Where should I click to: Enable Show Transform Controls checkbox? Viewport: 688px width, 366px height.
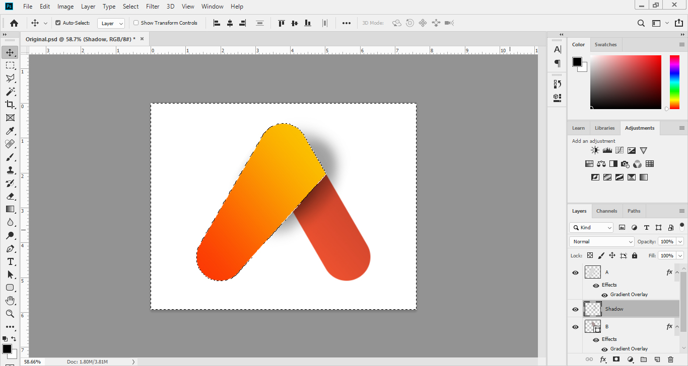pyautogui.click(x=136, y=23)
